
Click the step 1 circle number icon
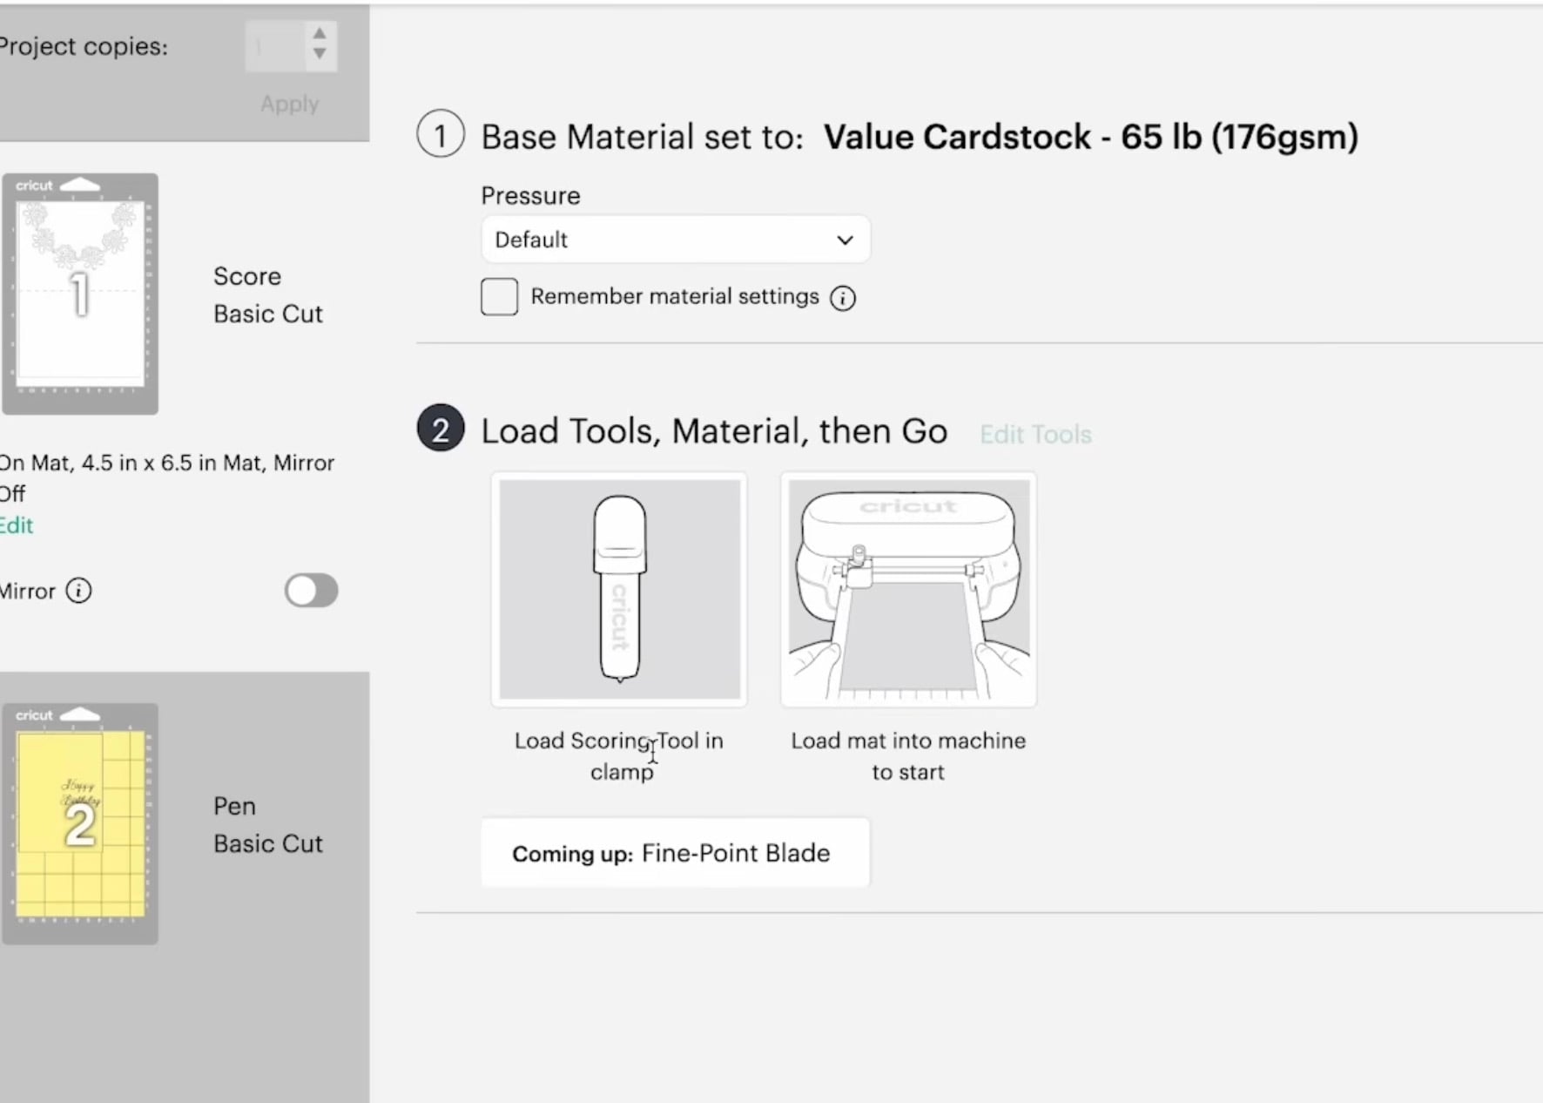pyautogui.click(x=441, y=136)
